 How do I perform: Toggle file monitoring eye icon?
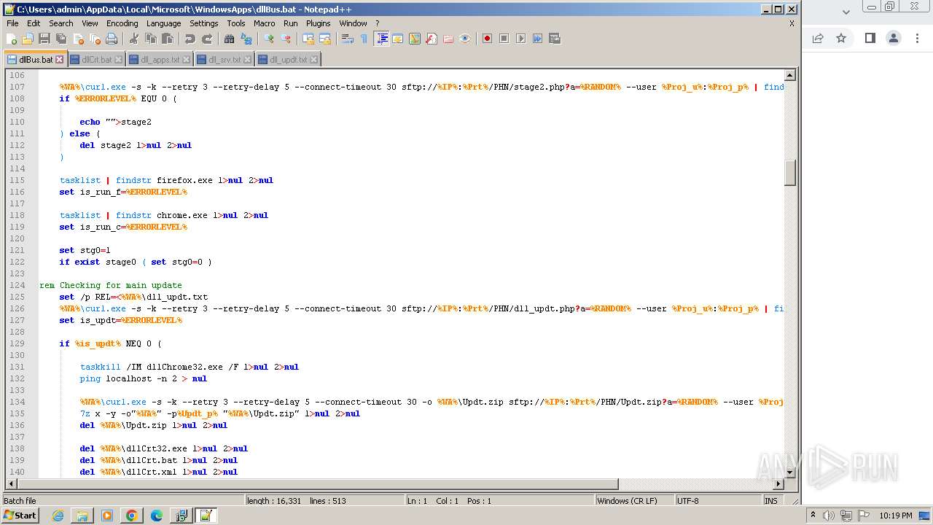tap(465, 39)
